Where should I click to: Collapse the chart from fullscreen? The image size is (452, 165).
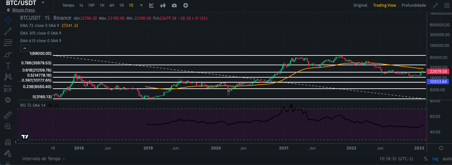coord(436,5)
